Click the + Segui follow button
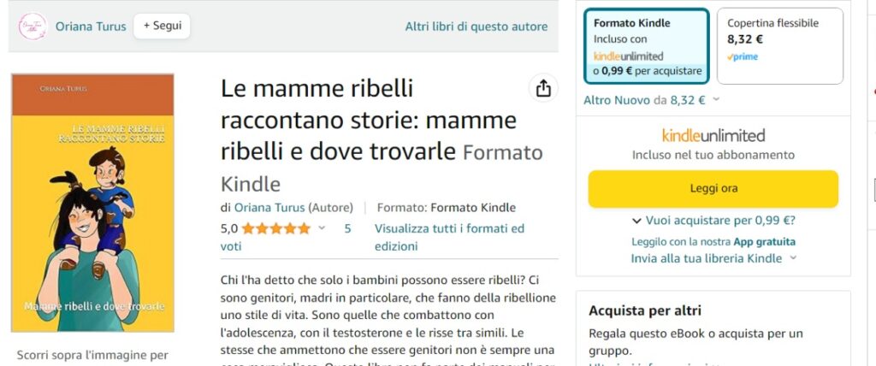 click(162, 26)
